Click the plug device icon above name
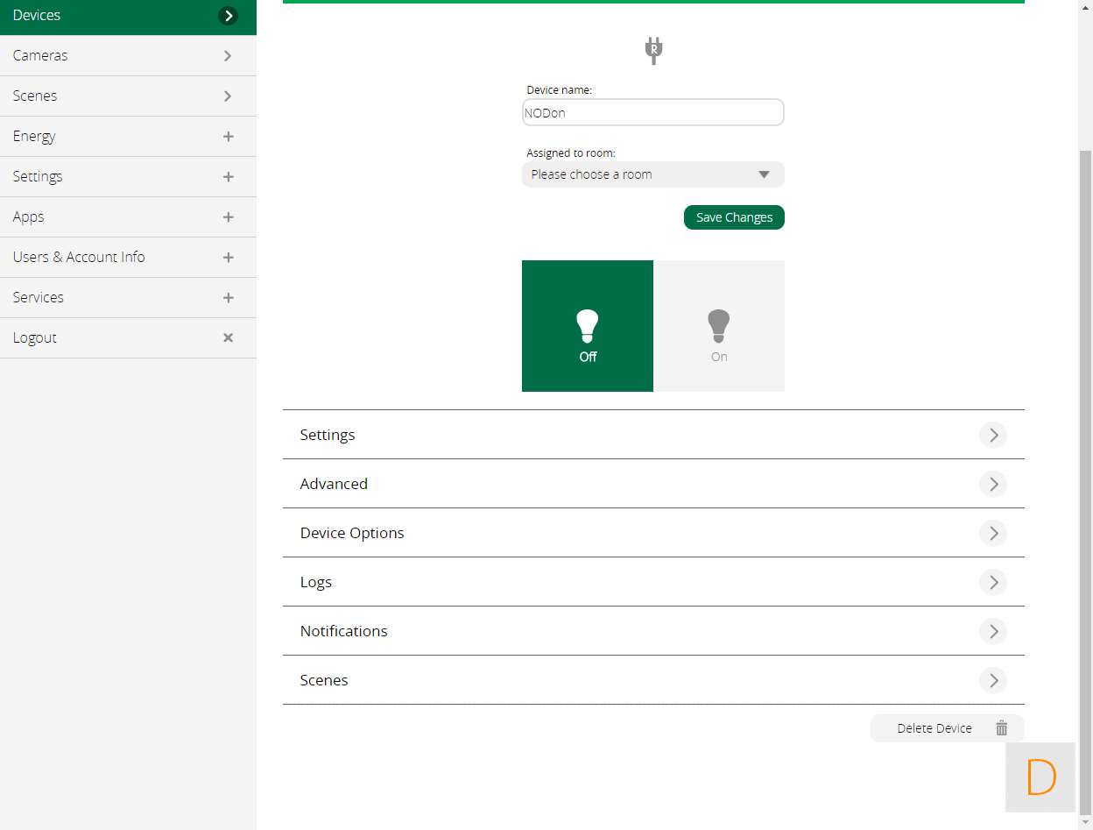 (652, 50)
